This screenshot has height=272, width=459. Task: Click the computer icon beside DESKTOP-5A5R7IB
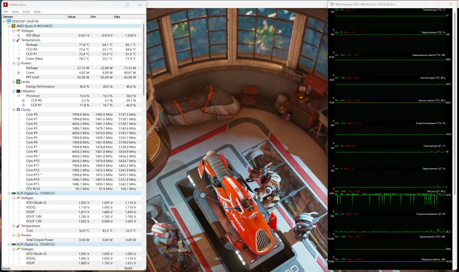point(9,21)
